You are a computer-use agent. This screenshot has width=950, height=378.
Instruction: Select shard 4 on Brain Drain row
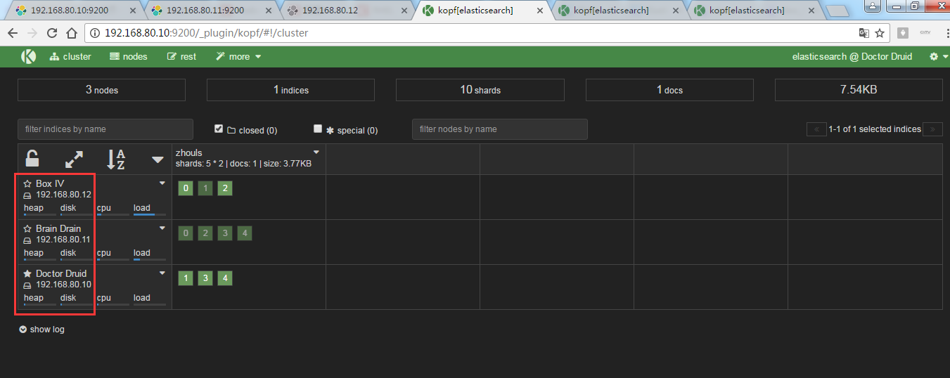tap(244, 233)
